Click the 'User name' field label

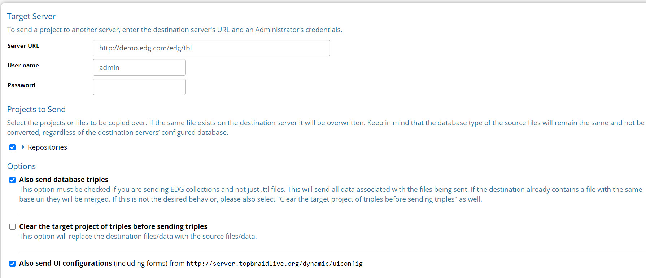tap(23, 65)
